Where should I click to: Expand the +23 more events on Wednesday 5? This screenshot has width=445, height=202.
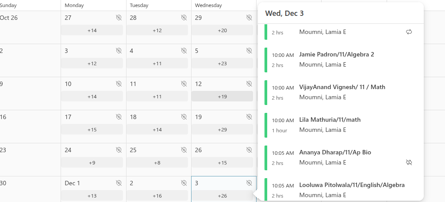tap(222, 64)
